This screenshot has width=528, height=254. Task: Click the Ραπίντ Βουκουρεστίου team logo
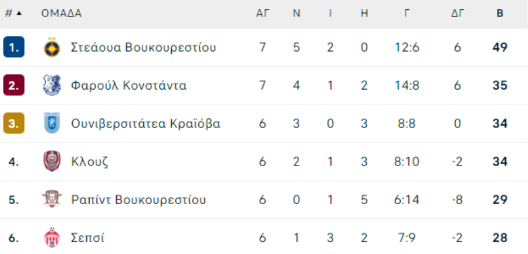(x=52, y=199)
